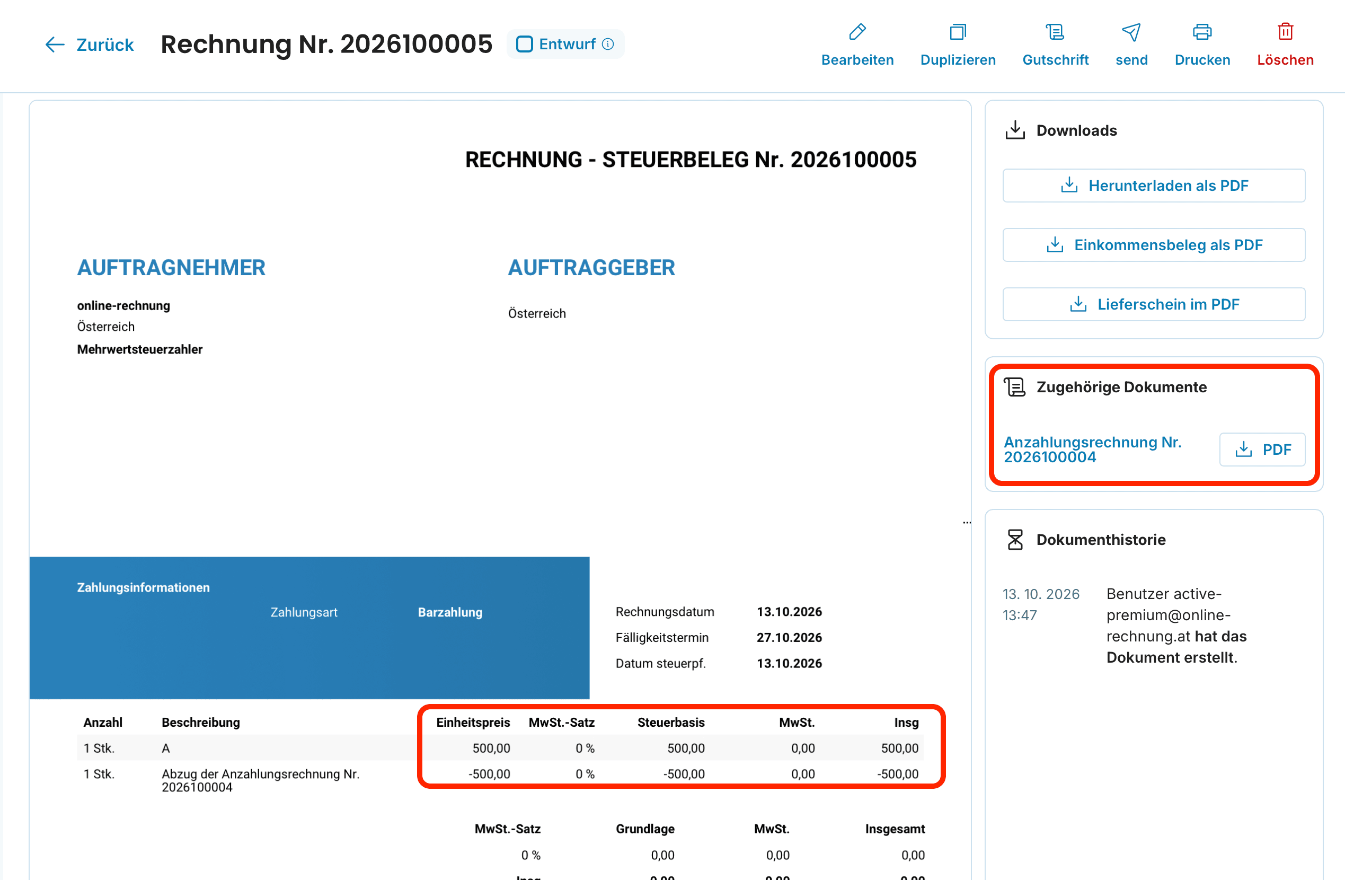Viewport: 1345px width, 880px height.
Task: Click the Rechnungsdatum label
Action: click(665, 612)
